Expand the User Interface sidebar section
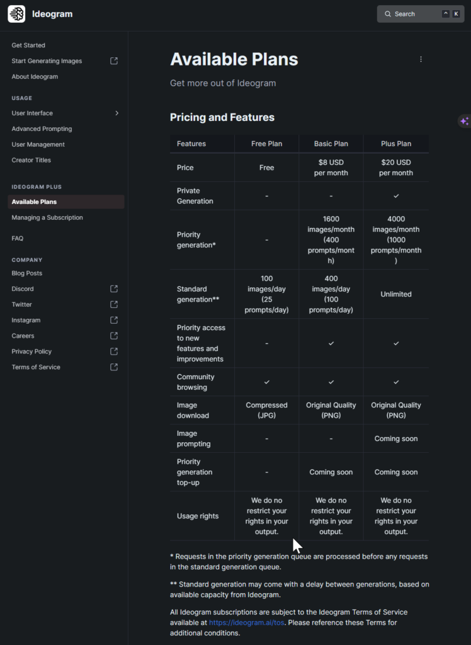Screen dimensions: 471x645 (116, 113)
